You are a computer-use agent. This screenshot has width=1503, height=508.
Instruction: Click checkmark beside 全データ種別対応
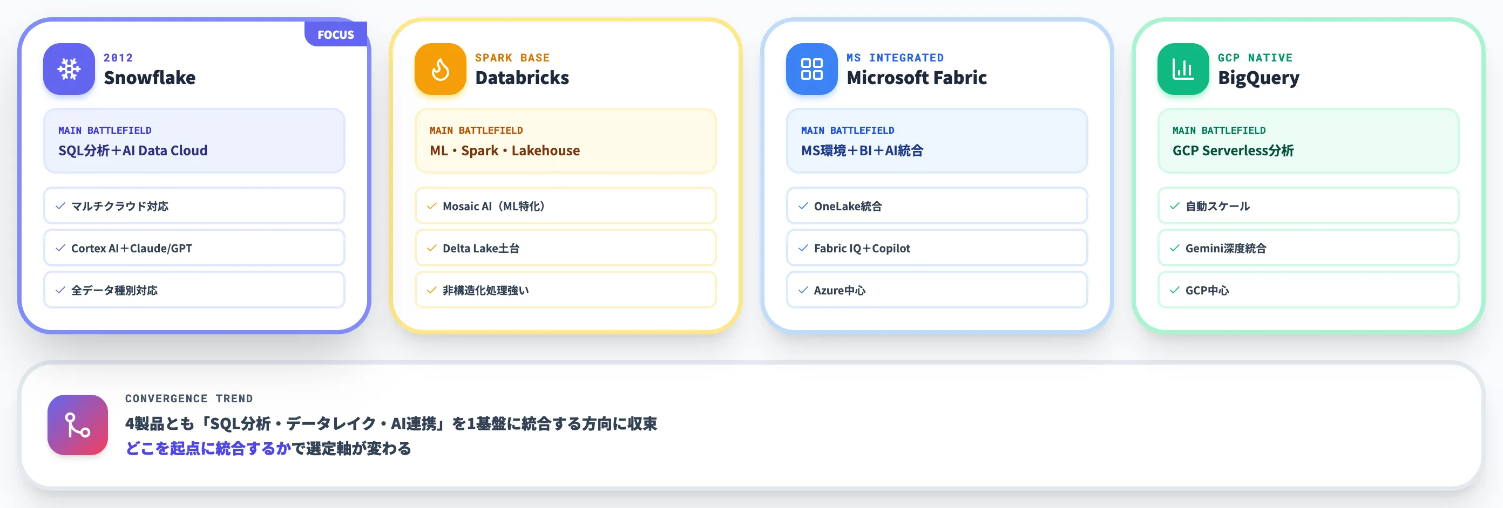coord(60,290)
